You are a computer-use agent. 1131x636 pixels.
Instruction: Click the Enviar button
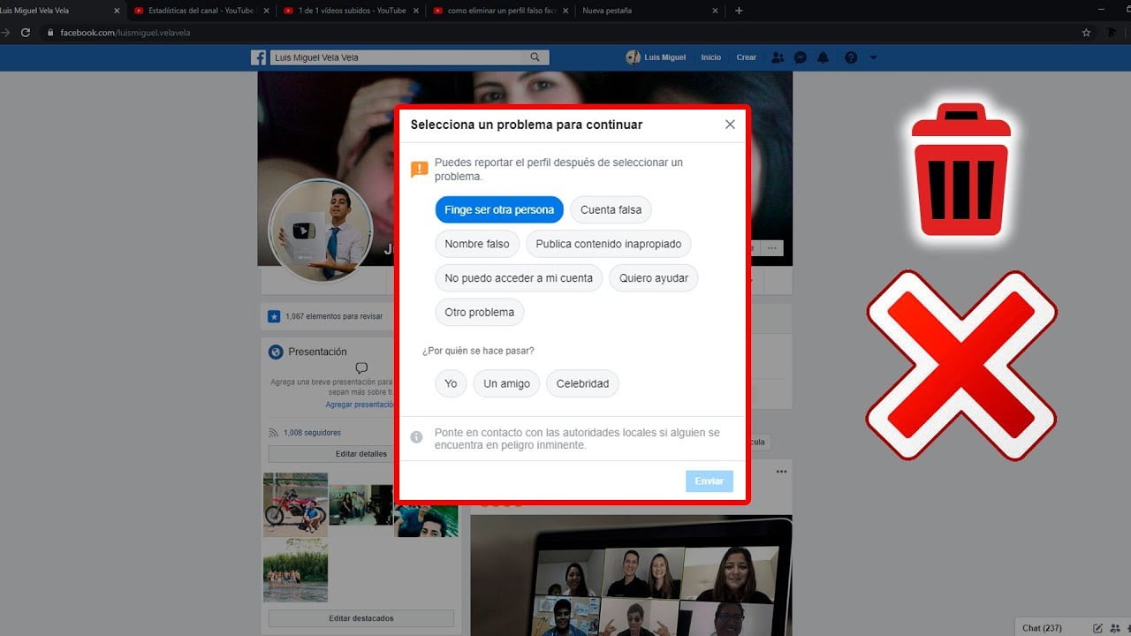pos(710,481)
